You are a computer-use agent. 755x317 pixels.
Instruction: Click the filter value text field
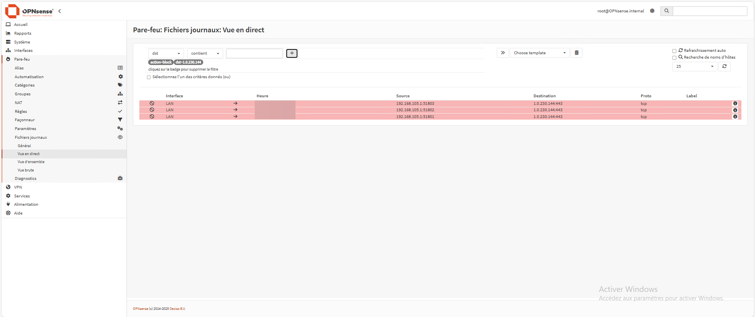pyautogui.click(x=254, y=53)
